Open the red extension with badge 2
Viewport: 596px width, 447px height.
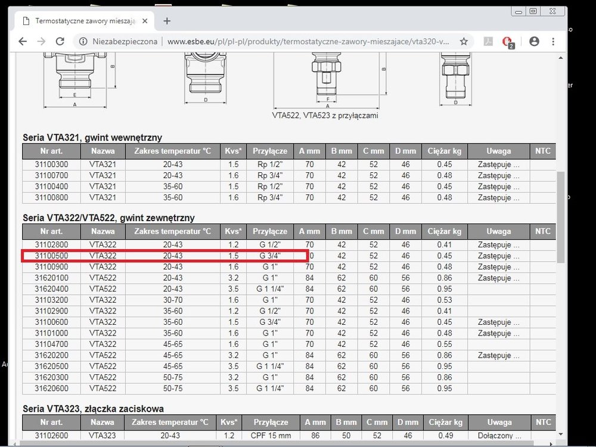point(507,41)
